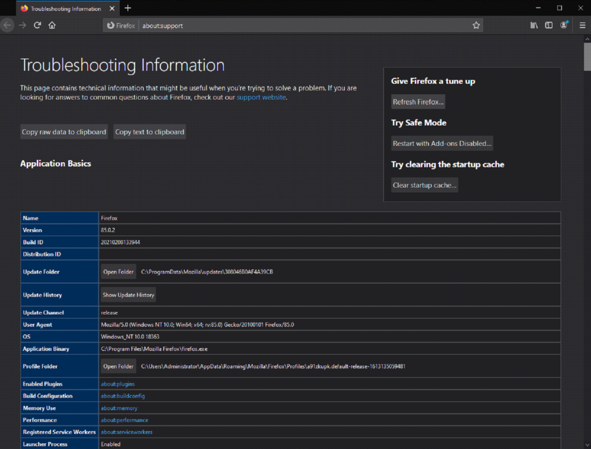Screen dimensions: 591x449
Task: Click the Refresh Firefox button
Action: coord(418,102)
